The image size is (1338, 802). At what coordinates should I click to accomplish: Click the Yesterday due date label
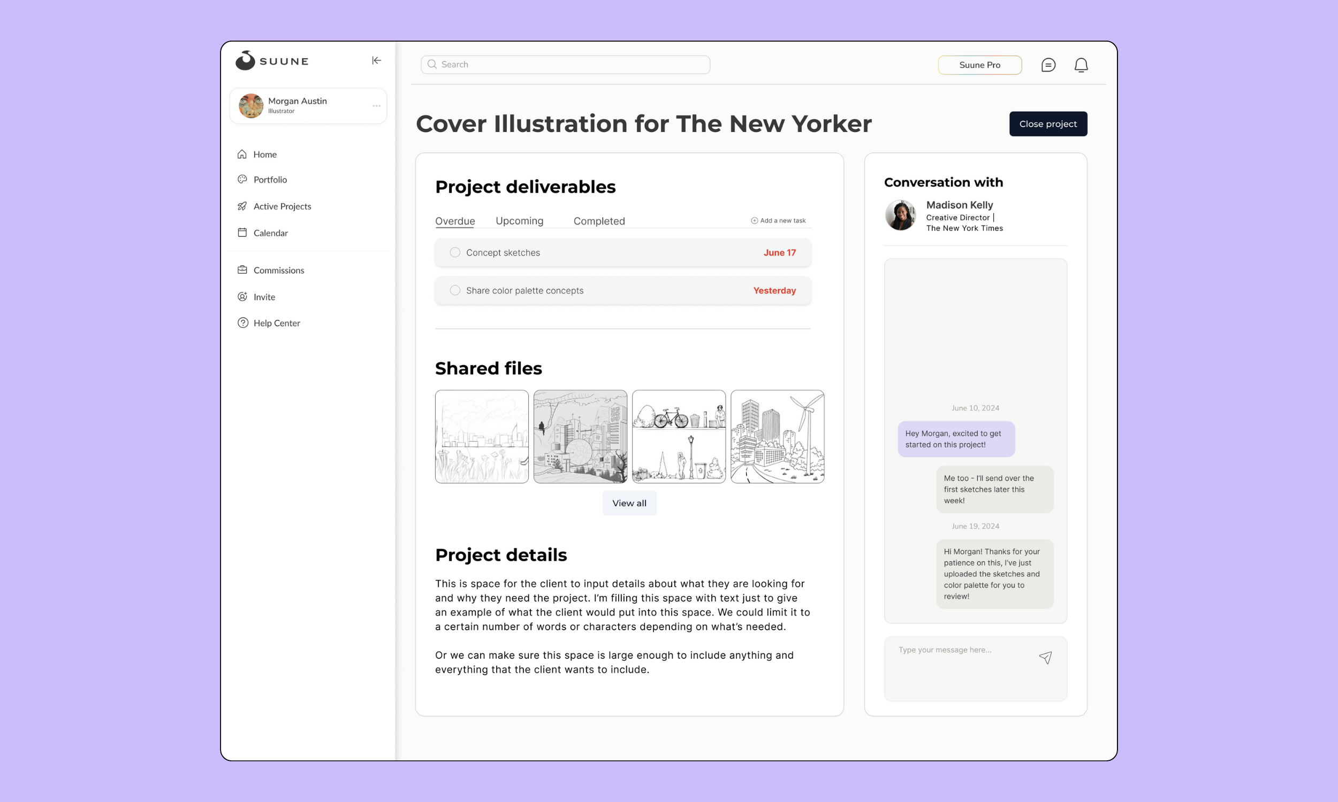point(774,290)
